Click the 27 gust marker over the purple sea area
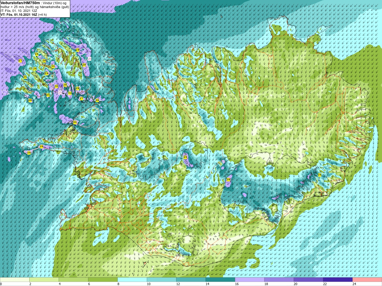 [x=20, y=61]
